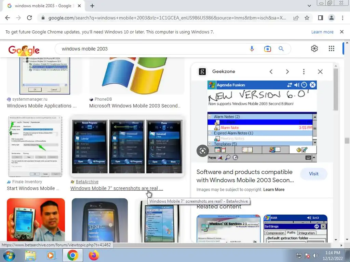Show next image in Geekzone panel
This screenshot has width=350, height=262.
pos(287,72)
